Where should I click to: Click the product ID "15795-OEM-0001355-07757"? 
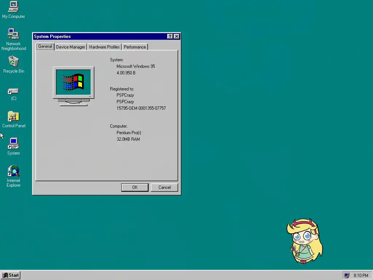[141, 108]
